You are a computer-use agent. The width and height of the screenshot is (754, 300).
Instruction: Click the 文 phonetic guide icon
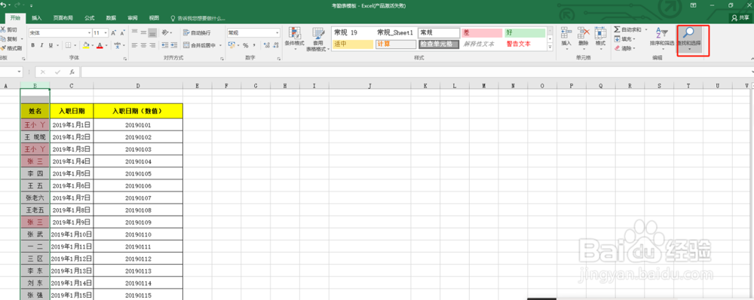pos(118,45)
